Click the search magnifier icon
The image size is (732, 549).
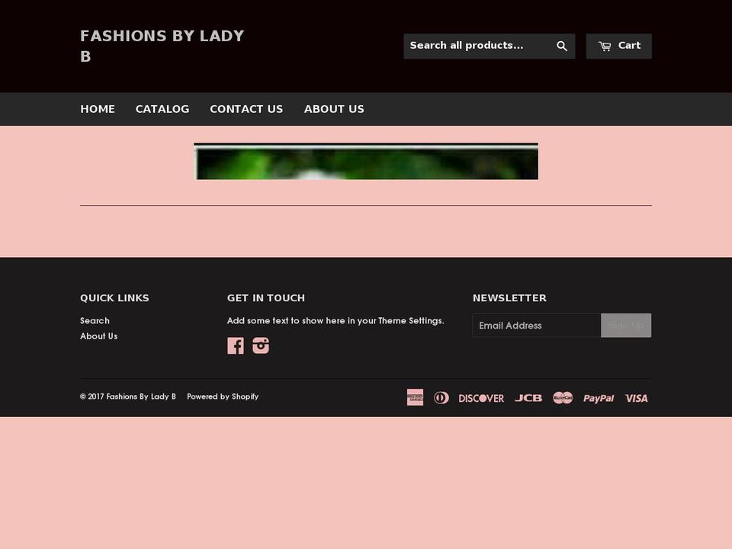pyautogui.click(x=562, y=46)
